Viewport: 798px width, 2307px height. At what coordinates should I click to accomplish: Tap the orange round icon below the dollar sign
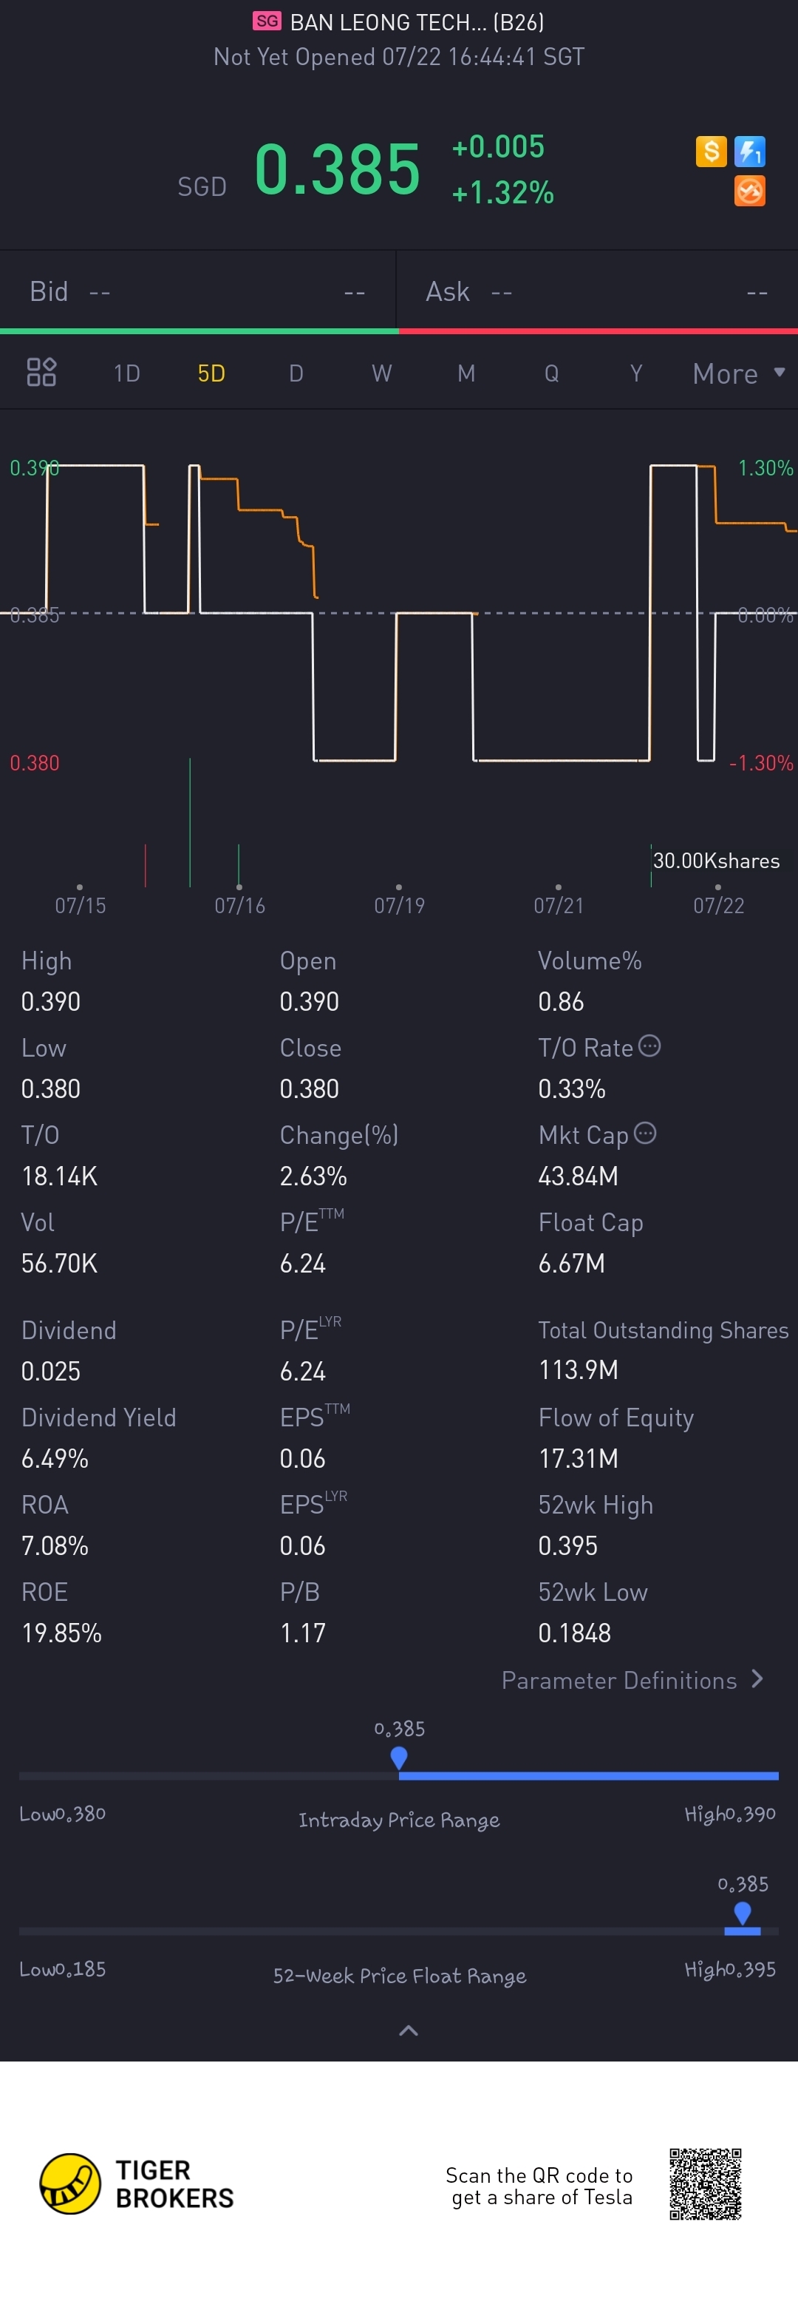pos(750,191)
